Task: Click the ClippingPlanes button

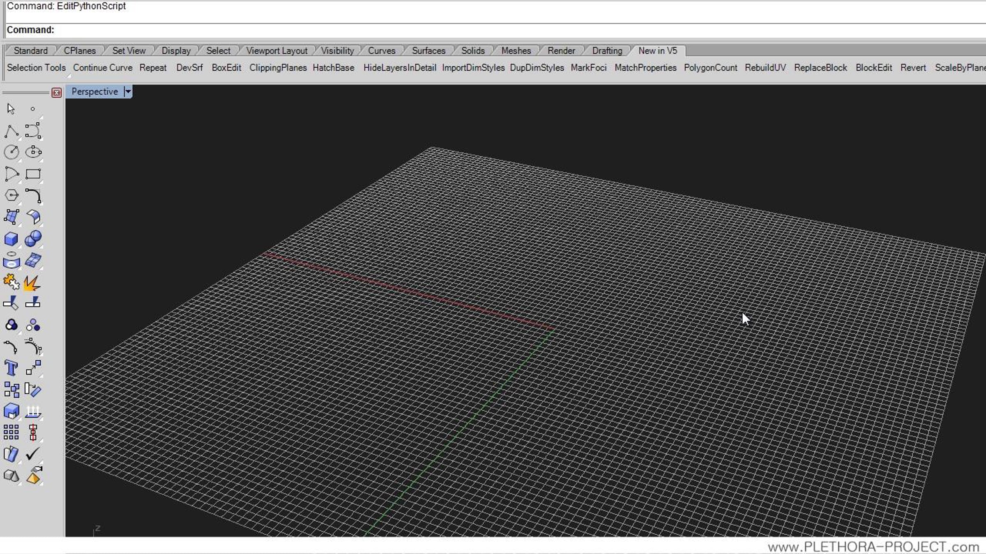Action: tap(278, 68)
